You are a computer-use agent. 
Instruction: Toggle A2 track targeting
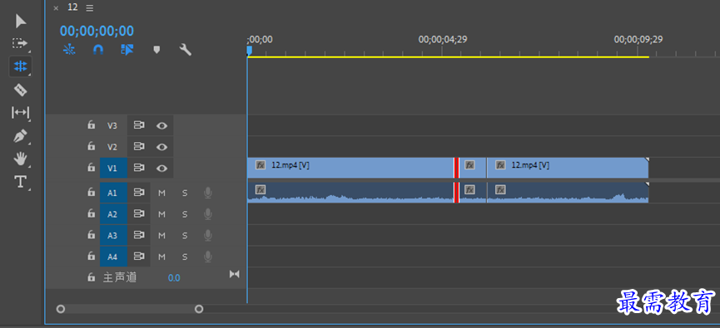113,214
